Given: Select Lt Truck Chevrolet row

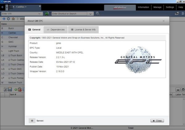Looking at the screenshot, I should coord(13,65).
